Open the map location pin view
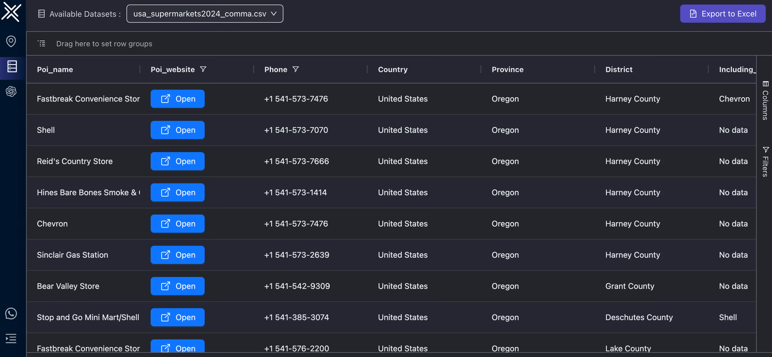This screenshot has width=772, height=357. point(11,41)
